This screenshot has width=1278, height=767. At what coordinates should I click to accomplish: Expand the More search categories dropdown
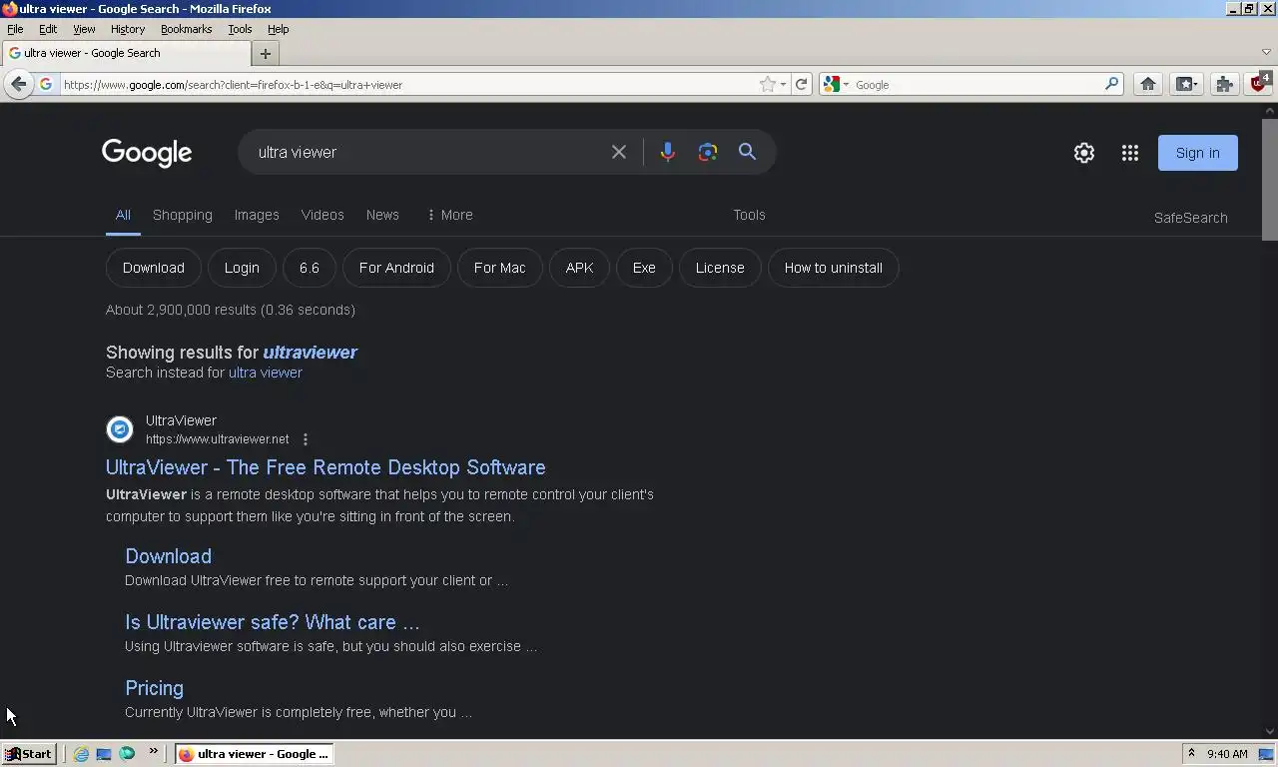(x=449, y=215)
